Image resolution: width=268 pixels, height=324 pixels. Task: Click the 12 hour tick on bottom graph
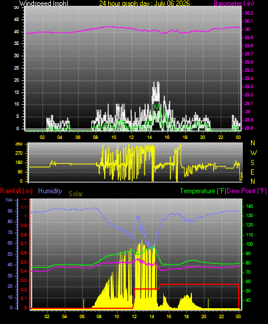click(x=134, y=316)
